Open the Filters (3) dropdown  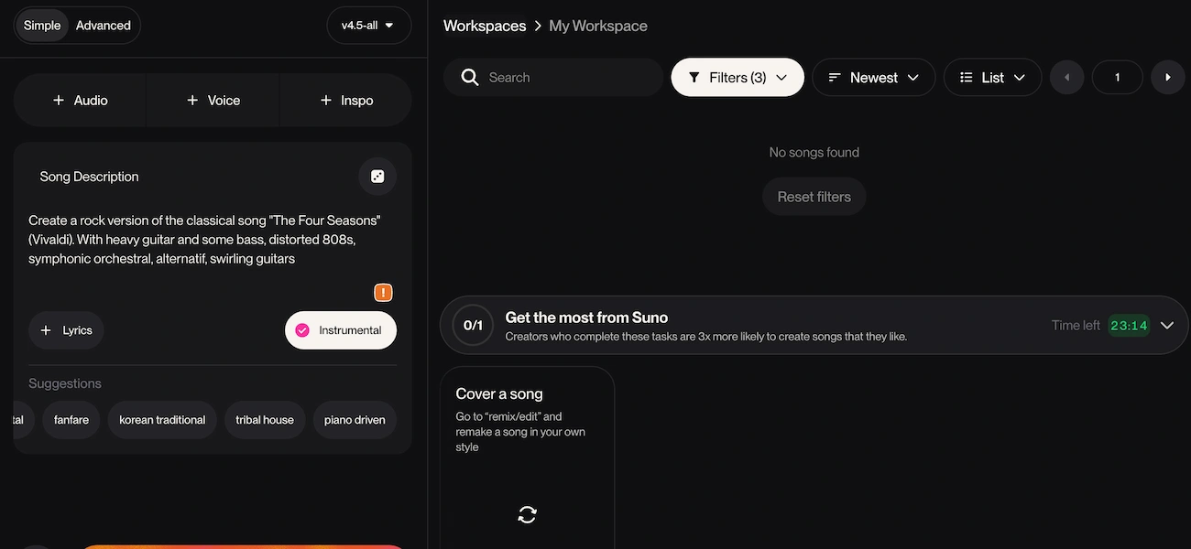pyautogui.click(x=738, y=78)
